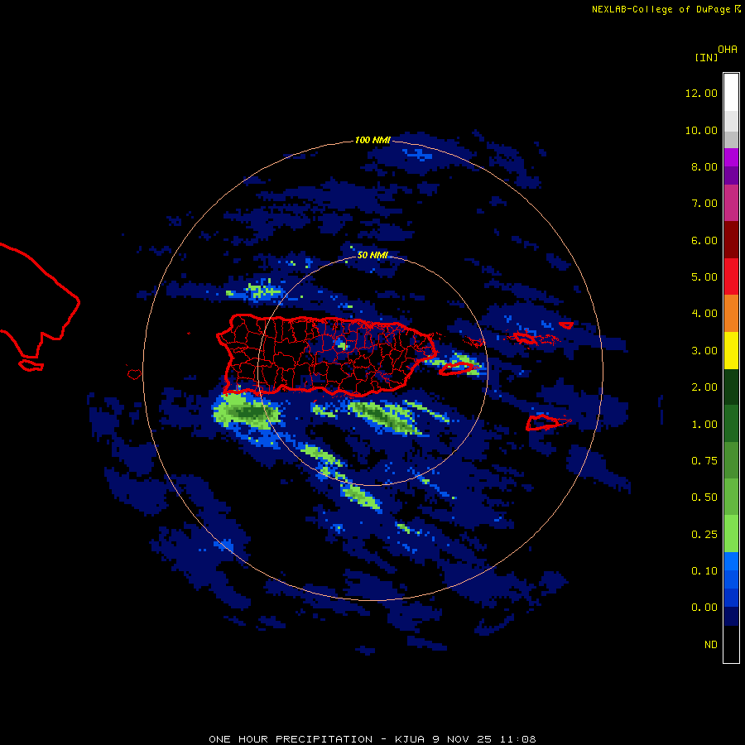
Task: Click the 0.25 legend value
Action: click(x=704, y=535)
